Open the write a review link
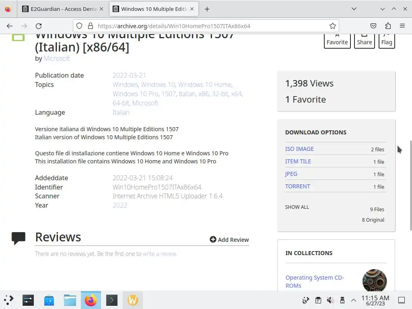 (159, 254)
